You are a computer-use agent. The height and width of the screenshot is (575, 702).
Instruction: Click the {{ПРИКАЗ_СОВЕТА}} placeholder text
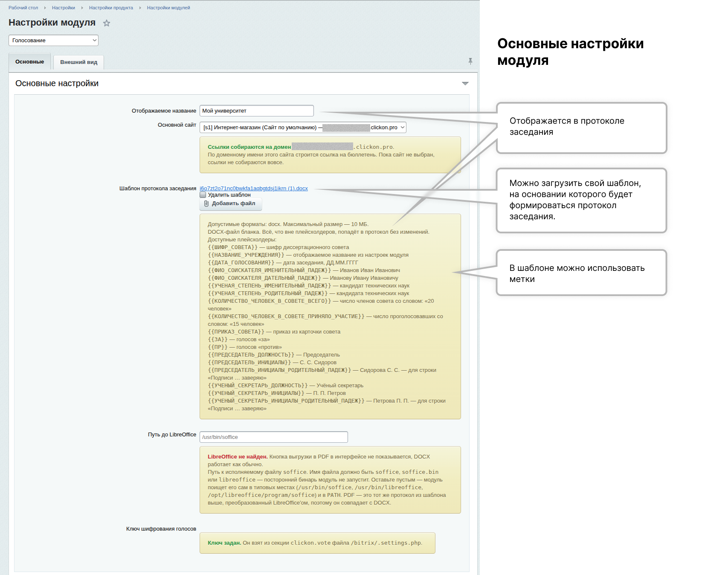(x=236, y=332)
